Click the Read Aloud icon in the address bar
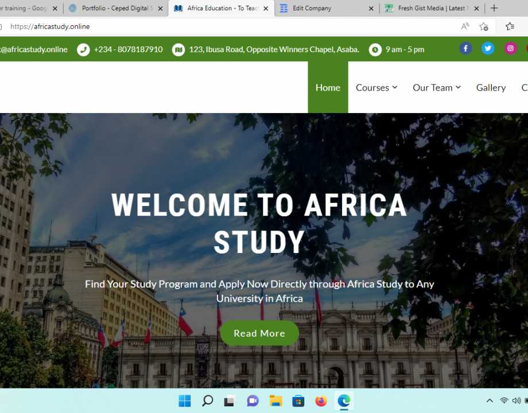The height and width of the screenshot is (413, 528). tap(464, 26)
